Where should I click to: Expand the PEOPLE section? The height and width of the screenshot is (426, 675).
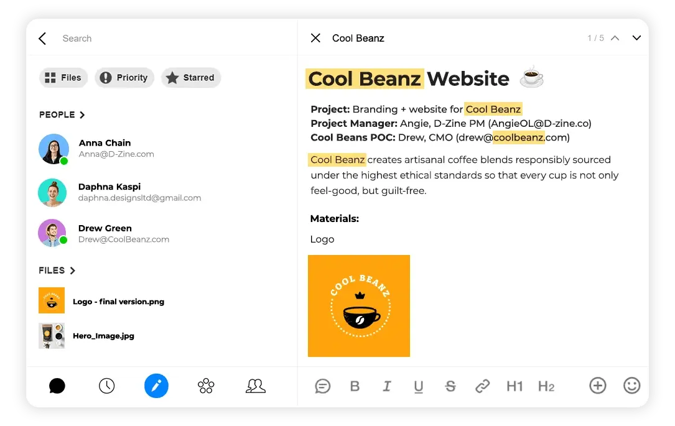(62, 115)
